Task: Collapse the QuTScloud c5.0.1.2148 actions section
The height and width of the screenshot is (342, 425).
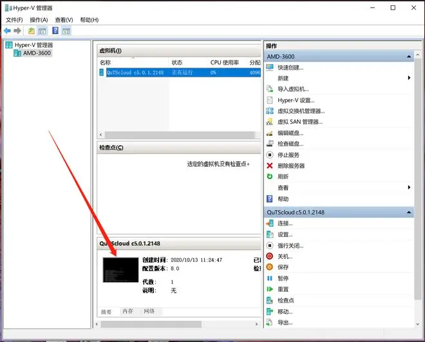Action: 408,212
